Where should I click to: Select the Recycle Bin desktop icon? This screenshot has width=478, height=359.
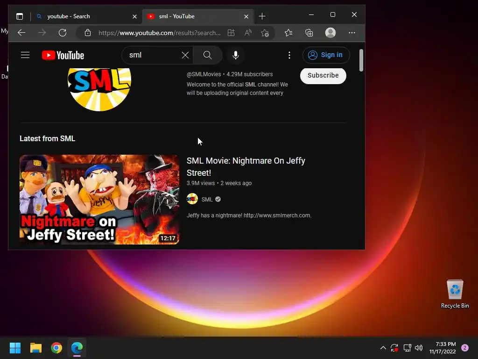(x=455, y=294)
